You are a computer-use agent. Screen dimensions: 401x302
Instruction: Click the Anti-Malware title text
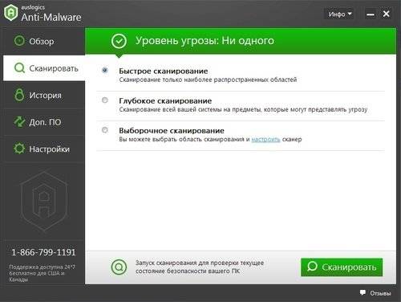[51, 17]
